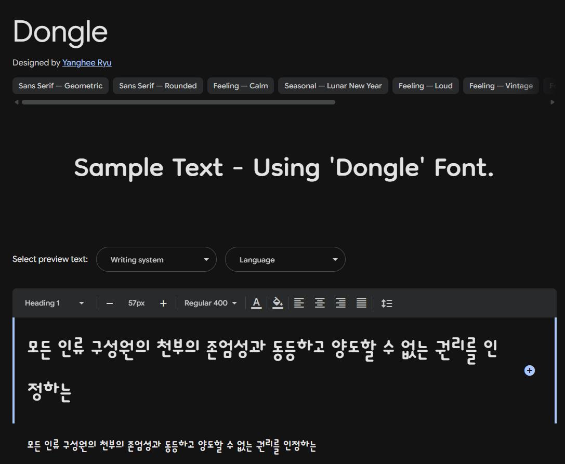Click the tags horizontal scrollbar
Screen dimensions: 565x464
pos(178,102)
